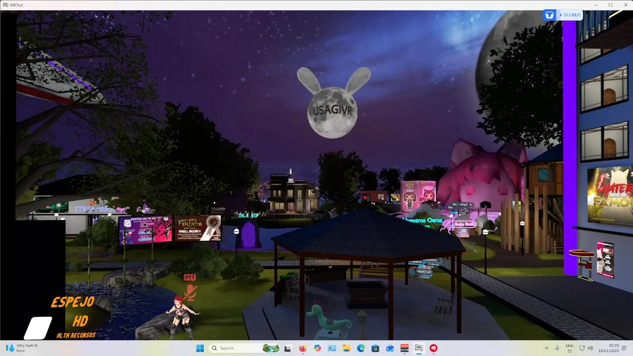
Task: Select the VRC taskbar icon
Action: 419,348
